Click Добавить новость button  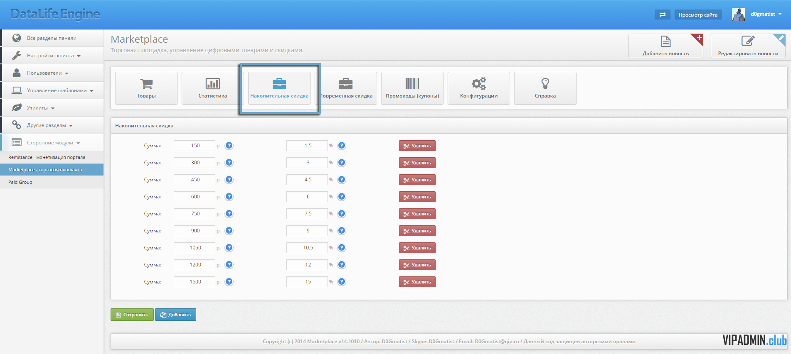point(665,46)
